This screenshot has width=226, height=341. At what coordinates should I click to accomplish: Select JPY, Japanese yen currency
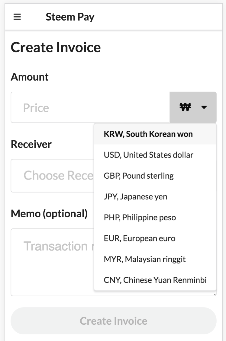click(135, 197)
